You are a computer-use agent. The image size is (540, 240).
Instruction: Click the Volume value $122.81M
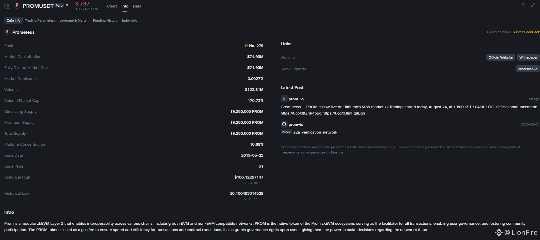click(254, 89)
